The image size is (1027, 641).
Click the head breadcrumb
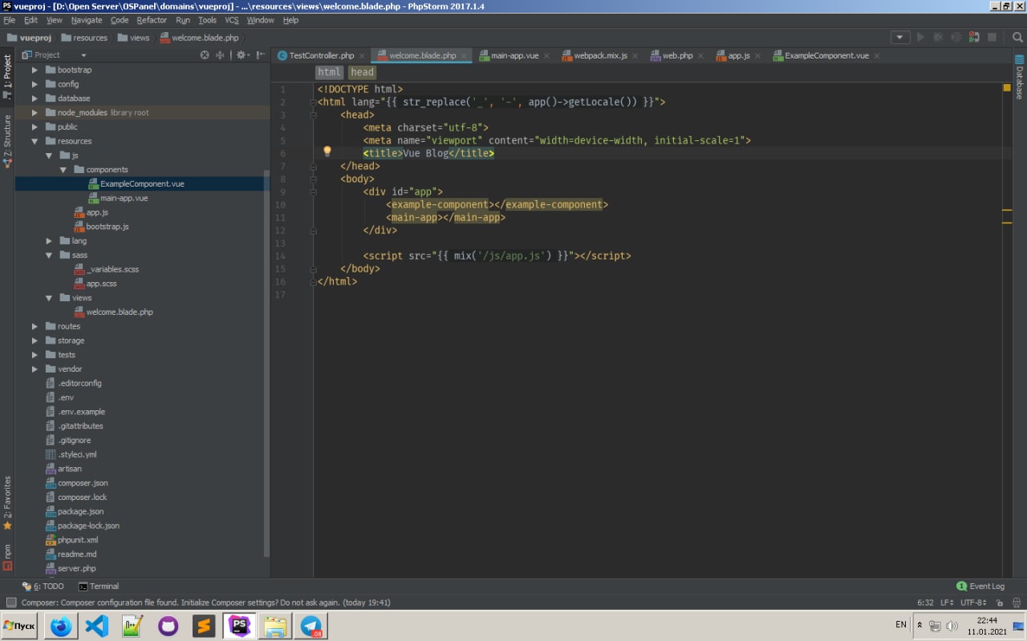point(362,72)
